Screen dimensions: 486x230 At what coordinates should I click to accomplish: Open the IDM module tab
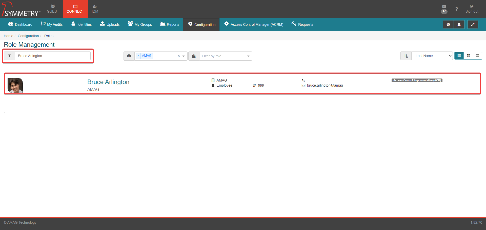pos(95,9)
